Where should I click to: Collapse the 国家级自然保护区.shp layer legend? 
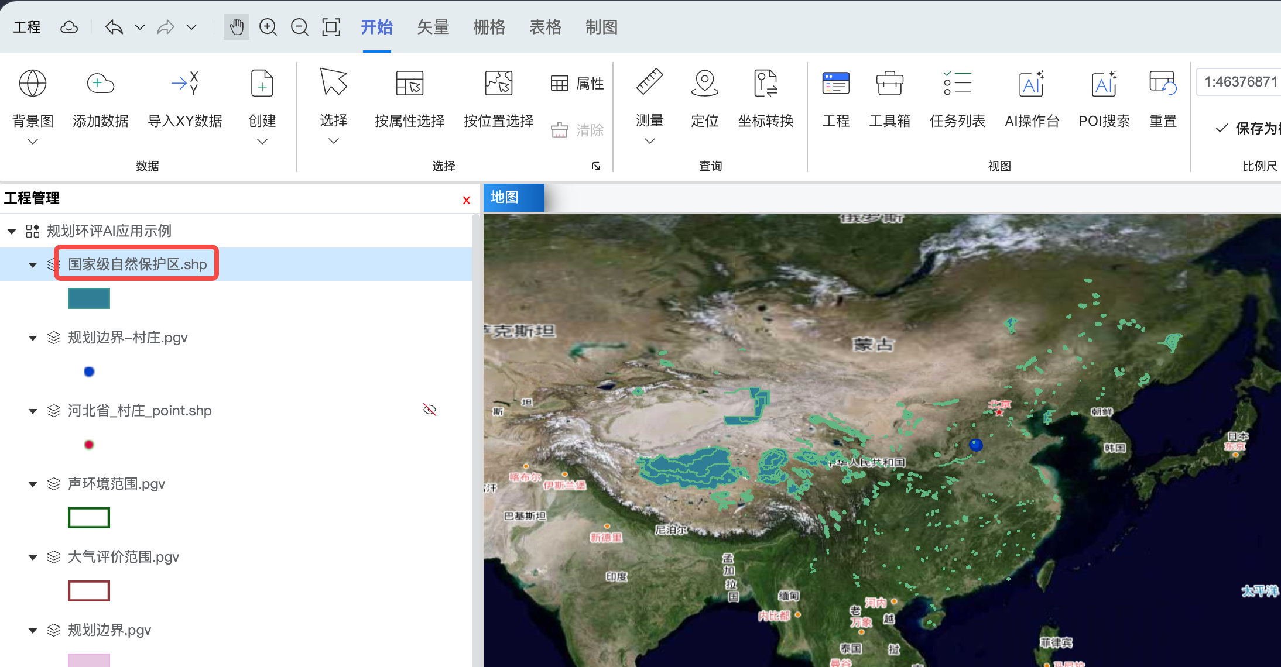(33, 265)
